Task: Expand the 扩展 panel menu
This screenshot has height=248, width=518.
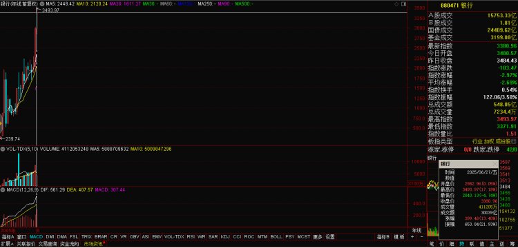Action: (x=8, y=244)
